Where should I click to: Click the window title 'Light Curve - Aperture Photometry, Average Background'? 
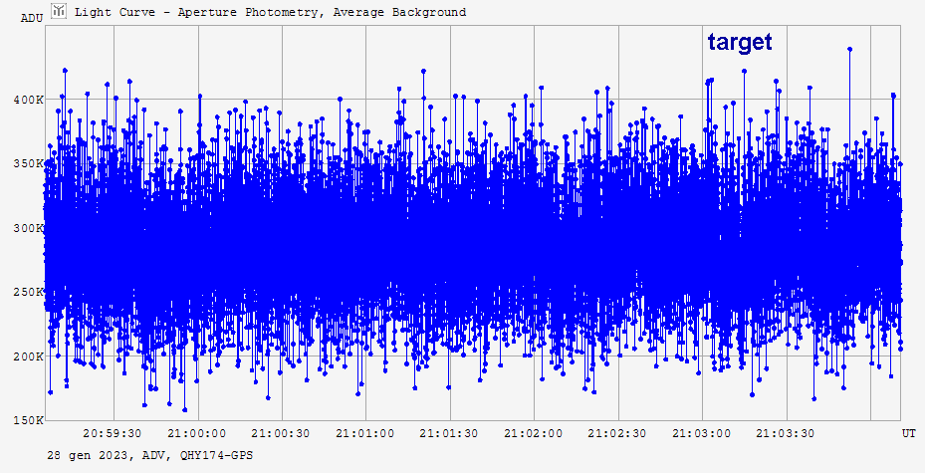[x=270, y=12]
